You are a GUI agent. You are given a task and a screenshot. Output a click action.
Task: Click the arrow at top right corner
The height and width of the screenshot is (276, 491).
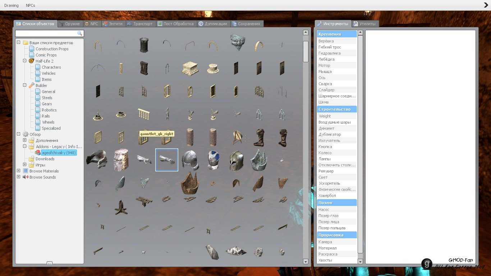486,5
